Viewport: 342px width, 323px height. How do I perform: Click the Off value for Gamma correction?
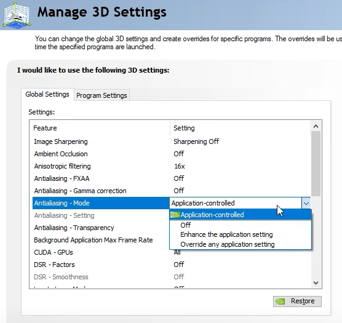(x=178, y=191)
